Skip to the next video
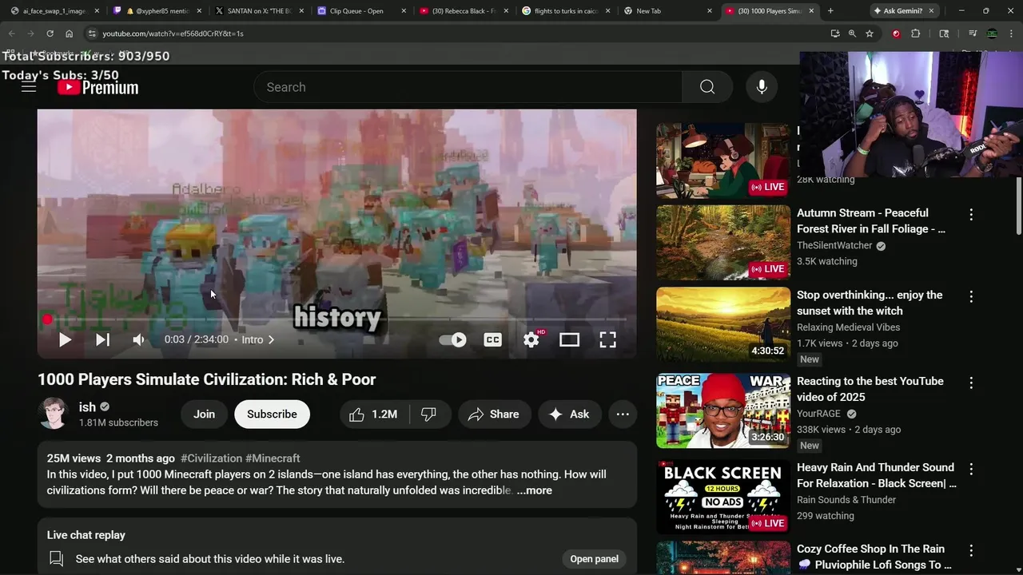Image resolution: width=1023 pixels, height=575 pixels. (102, 339)
